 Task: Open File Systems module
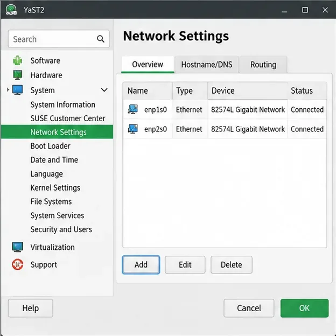(x=51, y=201)
